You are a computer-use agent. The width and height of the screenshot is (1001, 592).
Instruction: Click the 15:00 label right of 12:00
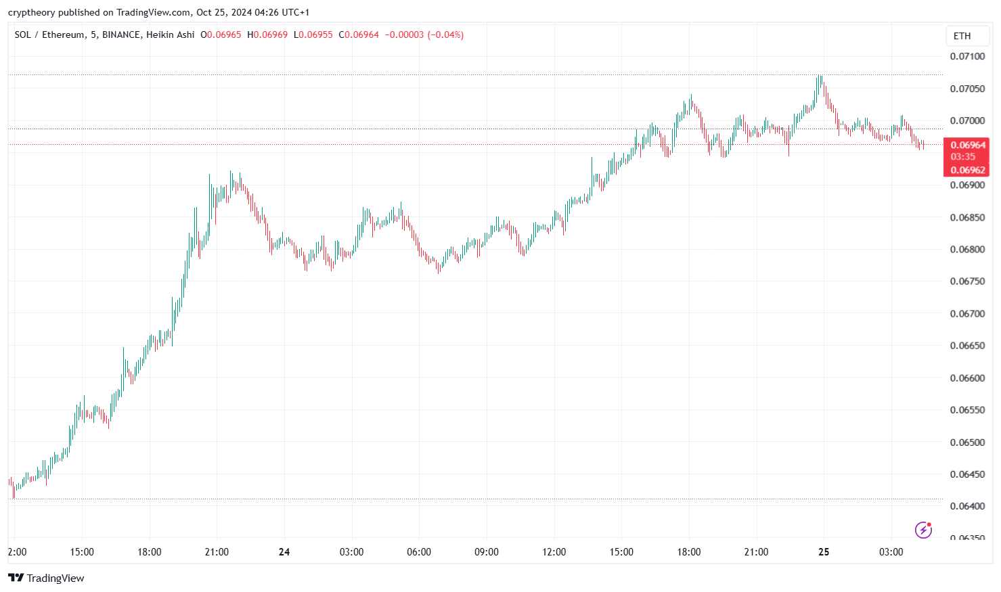(x=621, y=552)
